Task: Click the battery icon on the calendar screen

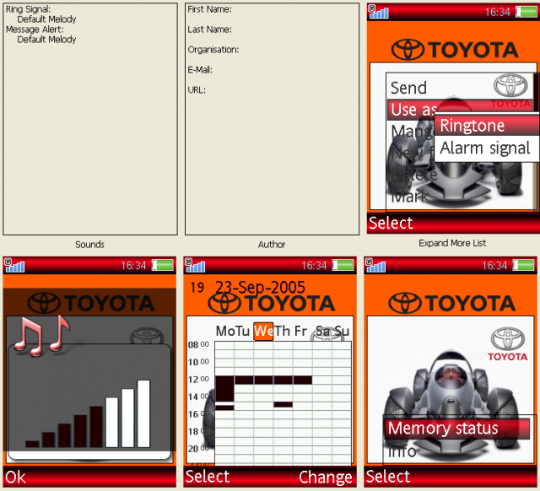Action: pyautogui.click(x=343, y=265)
